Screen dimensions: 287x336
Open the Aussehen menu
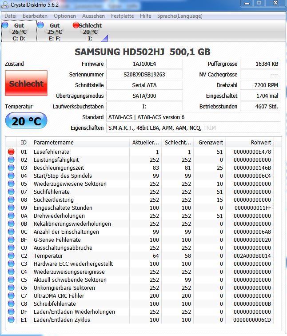[x=93, y=16]
